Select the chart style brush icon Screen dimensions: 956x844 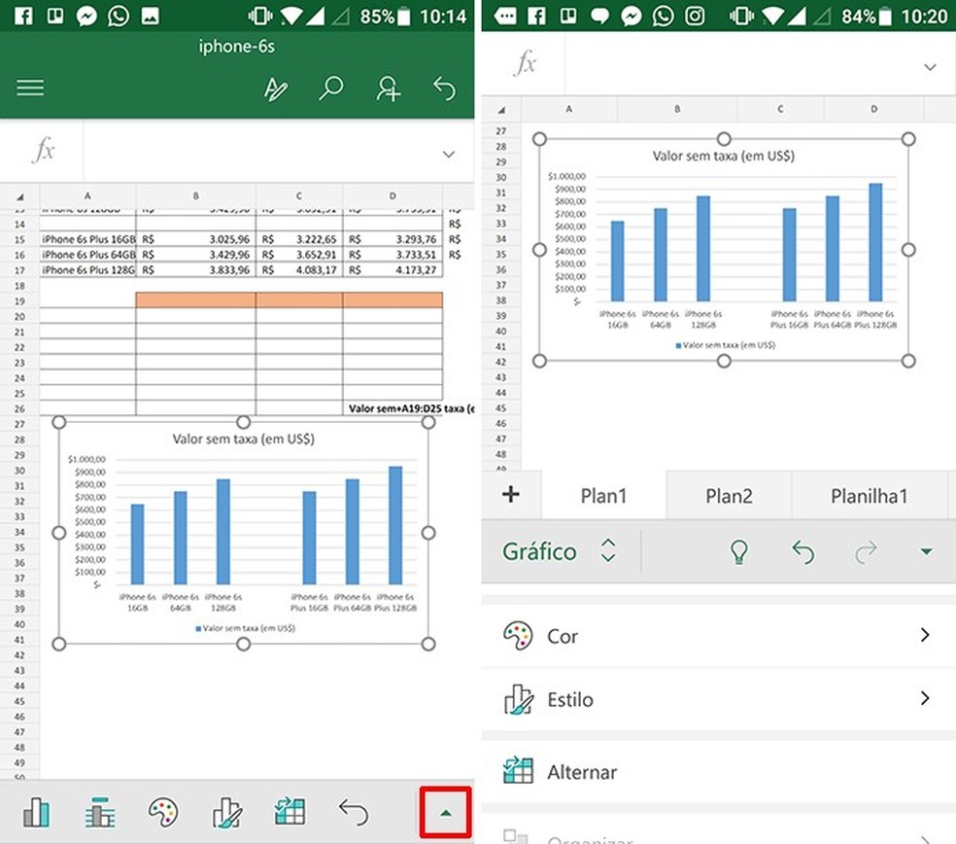226,810
